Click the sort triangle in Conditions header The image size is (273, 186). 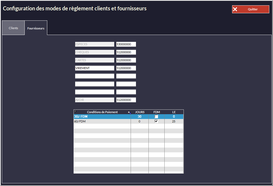75,111
